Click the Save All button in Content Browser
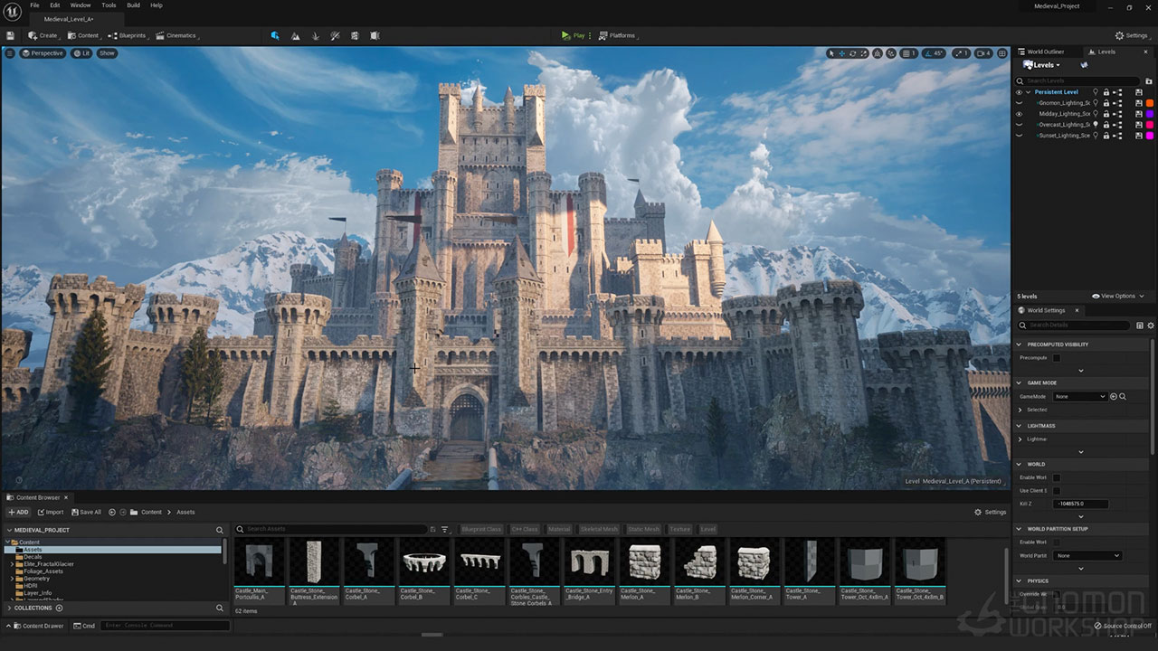 [x=87, y=512]
